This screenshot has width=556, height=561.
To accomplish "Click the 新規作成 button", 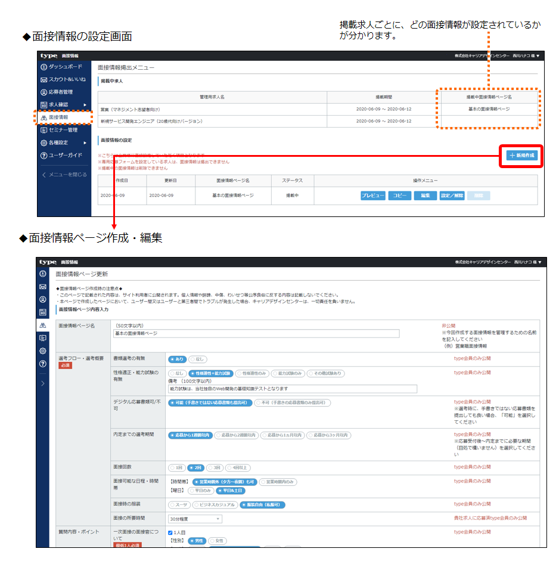I will click(x=521, y=156).
